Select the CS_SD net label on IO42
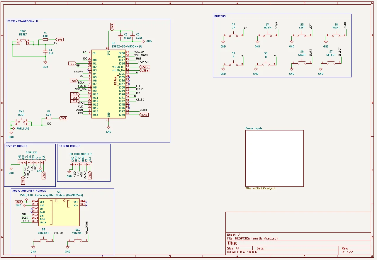 (140, 100)
